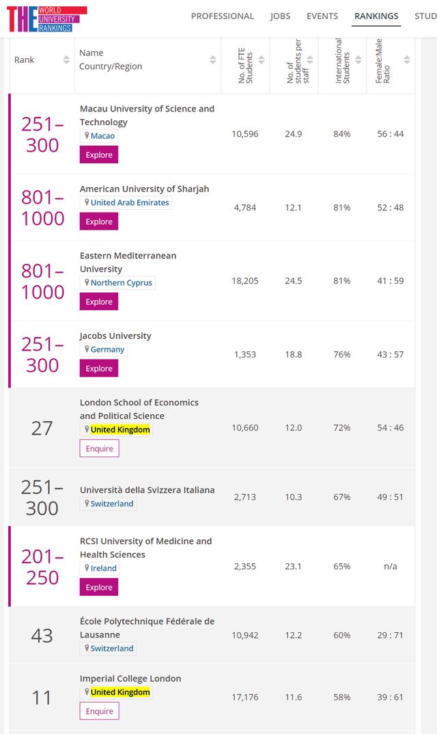Open the Imperial College London name link

(129, 678)
